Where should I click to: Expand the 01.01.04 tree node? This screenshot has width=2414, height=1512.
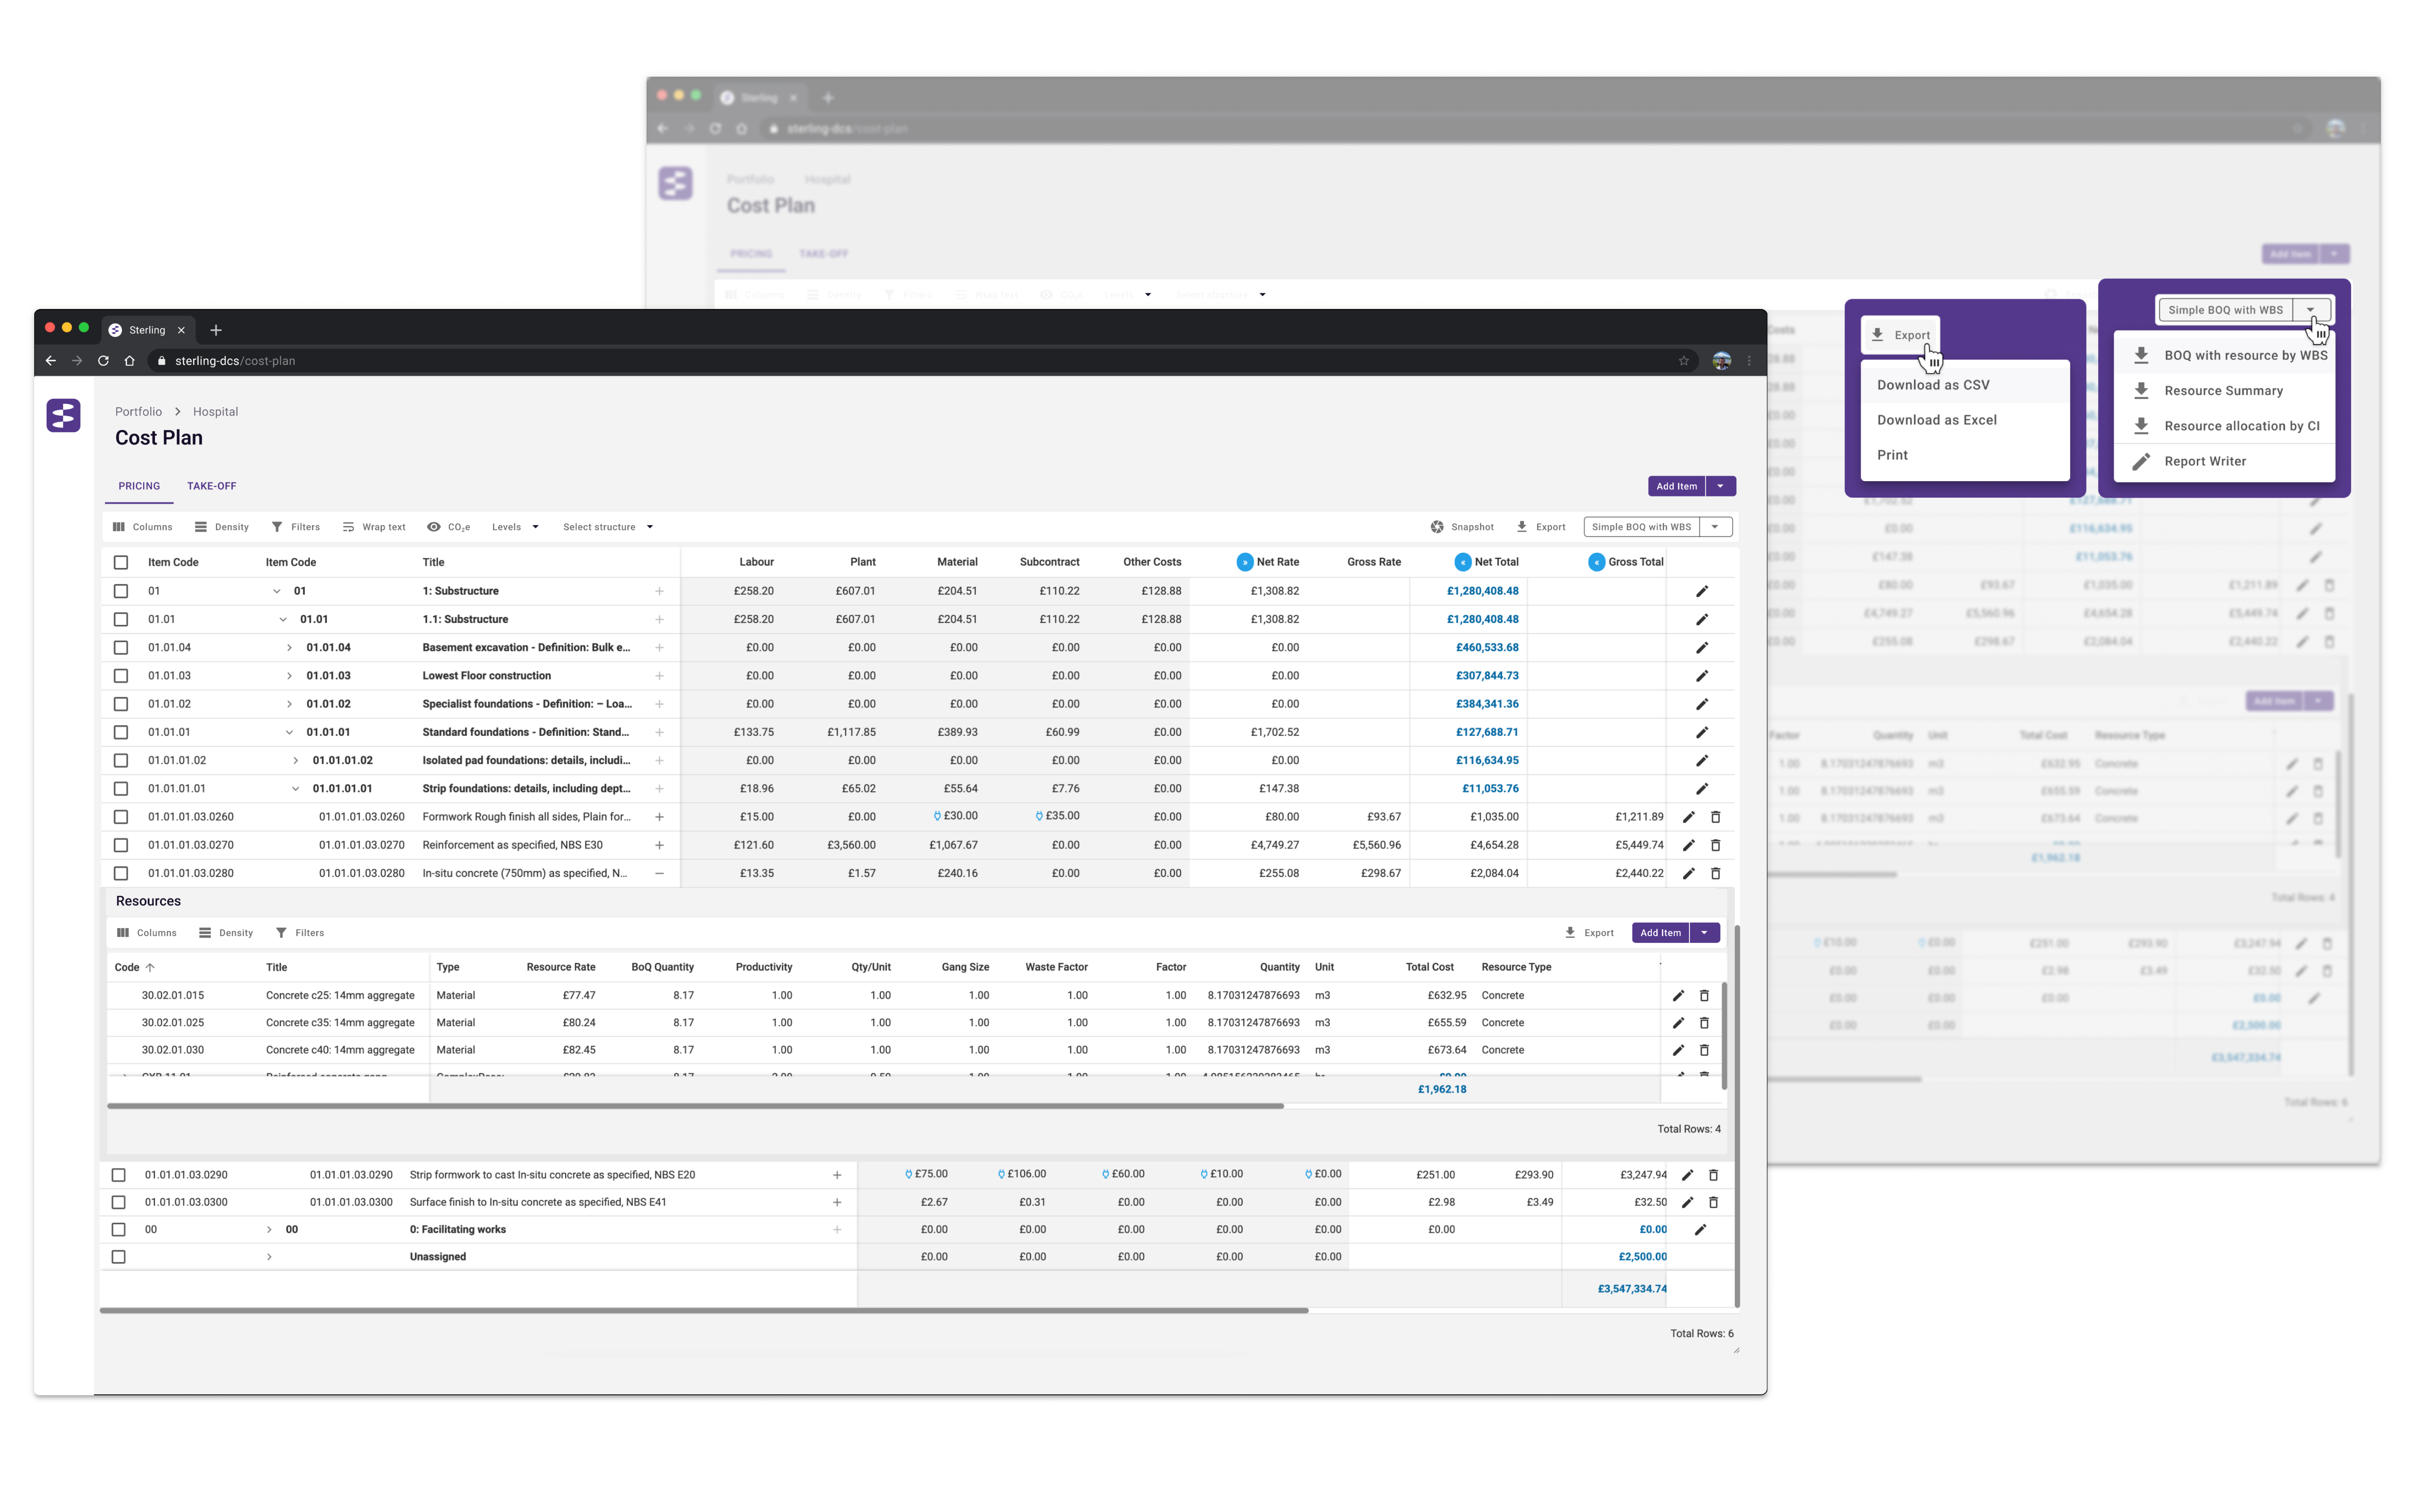tap(289, 648)
